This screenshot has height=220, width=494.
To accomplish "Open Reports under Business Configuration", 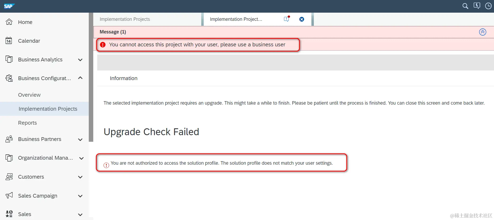I will click(x=27, y=123).
